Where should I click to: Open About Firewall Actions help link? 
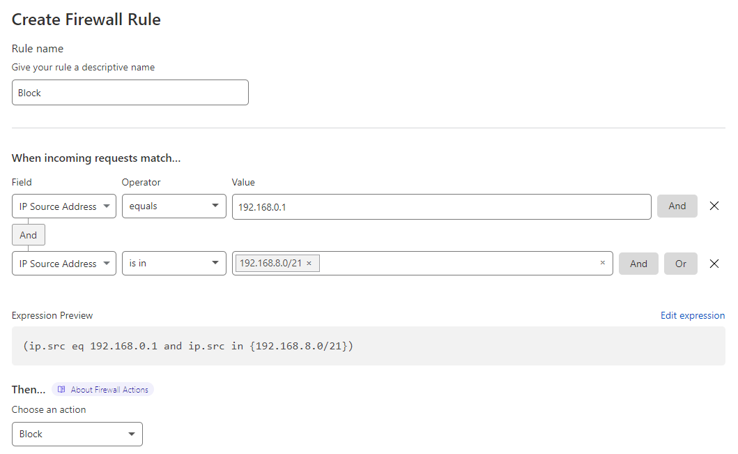click(109, 390)
